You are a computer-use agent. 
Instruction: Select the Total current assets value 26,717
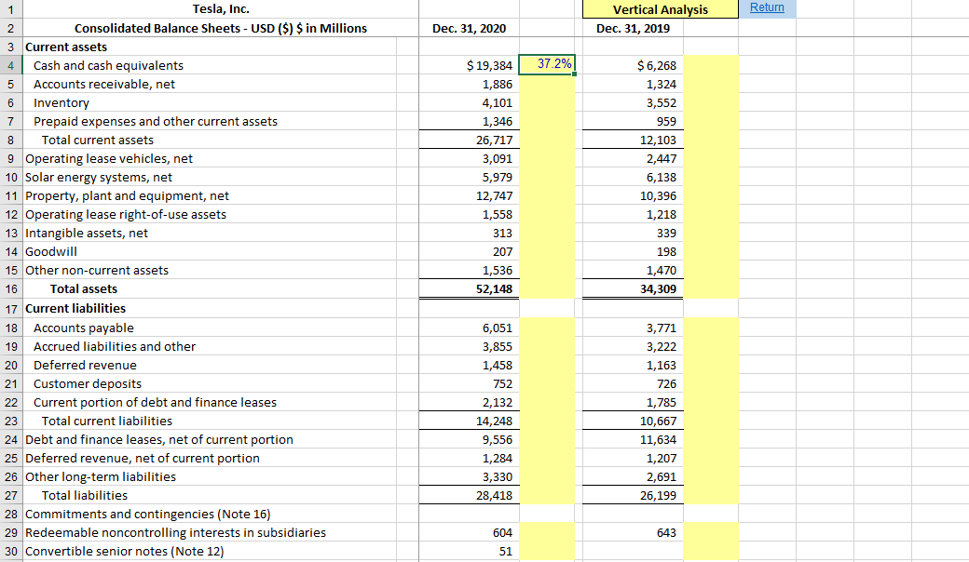pos(469,140)
